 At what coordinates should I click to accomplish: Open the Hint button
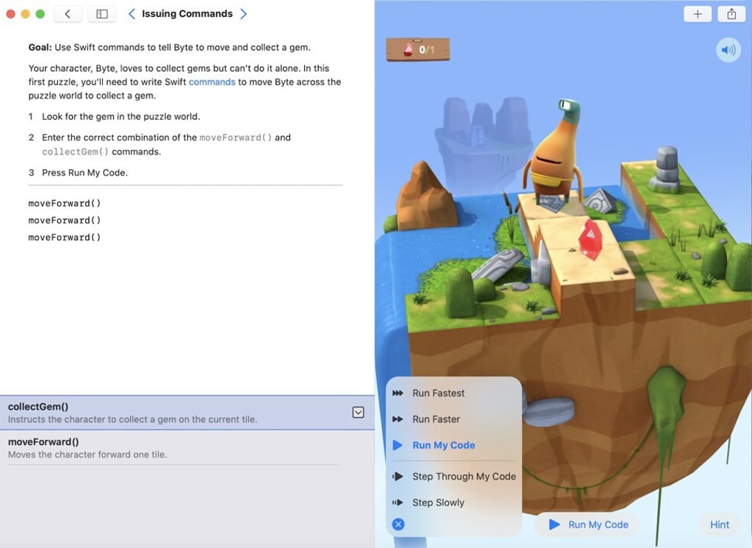point(720,524)
